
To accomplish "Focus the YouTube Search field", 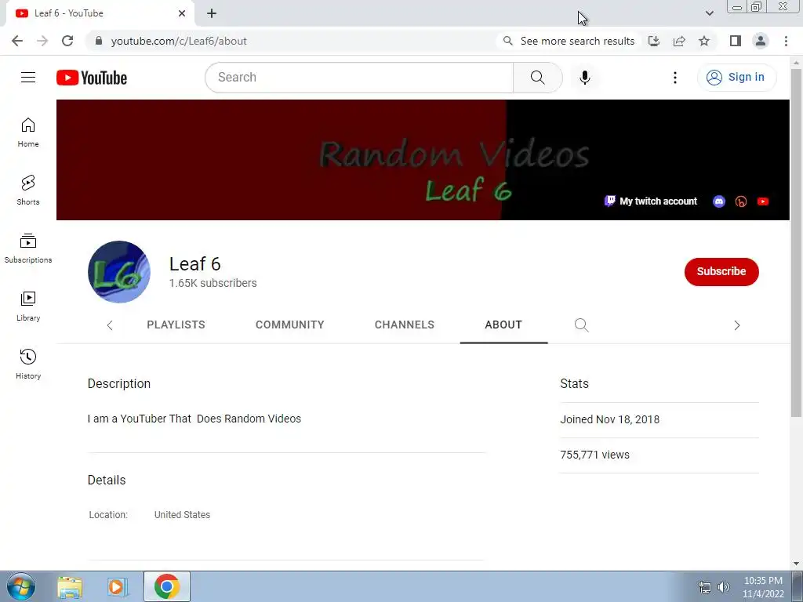I will pos(359,78).
